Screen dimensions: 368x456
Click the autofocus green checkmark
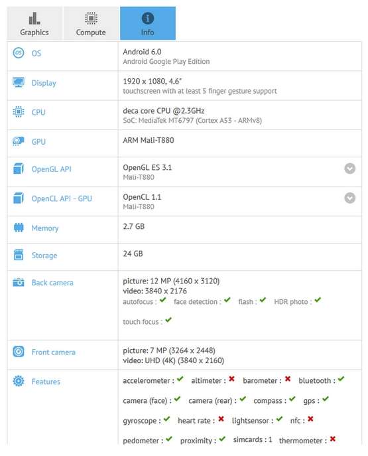pos(162,300)
